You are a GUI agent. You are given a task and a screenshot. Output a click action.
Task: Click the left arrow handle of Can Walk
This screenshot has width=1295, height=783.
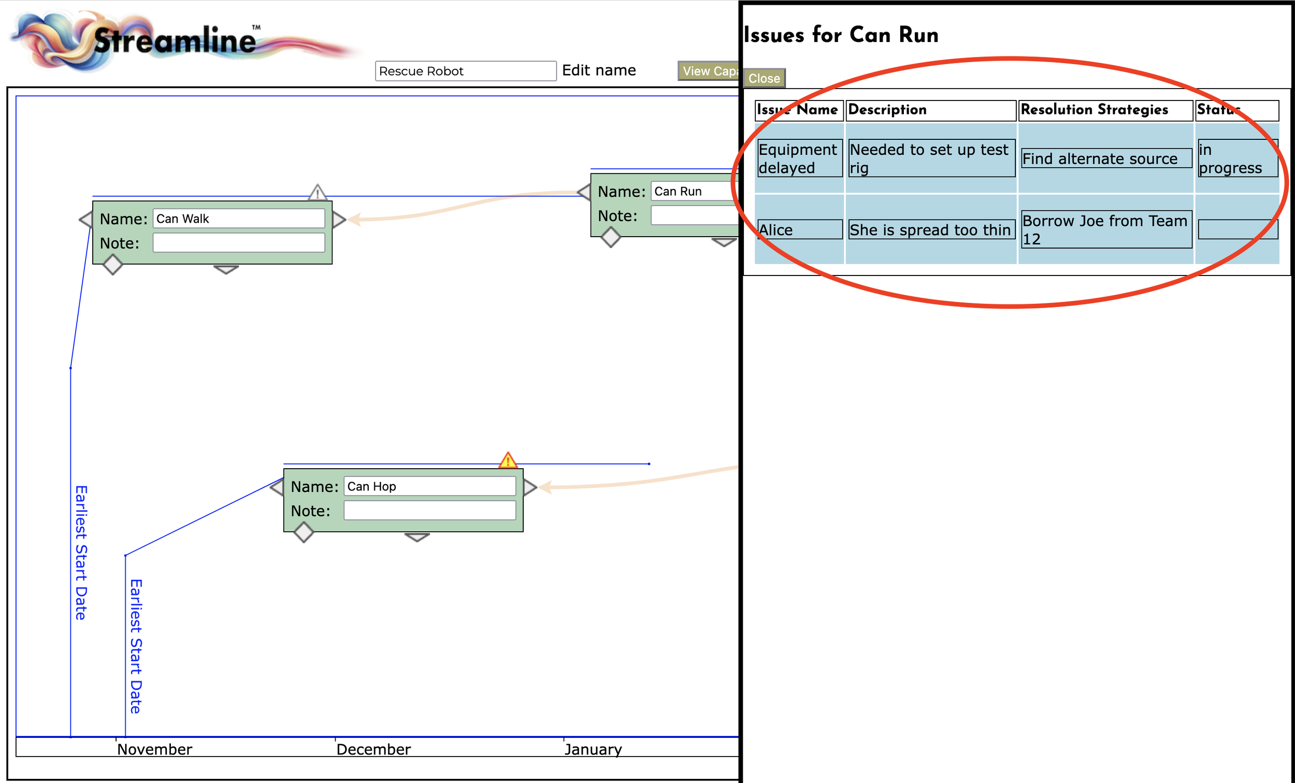tap(86, 220)
